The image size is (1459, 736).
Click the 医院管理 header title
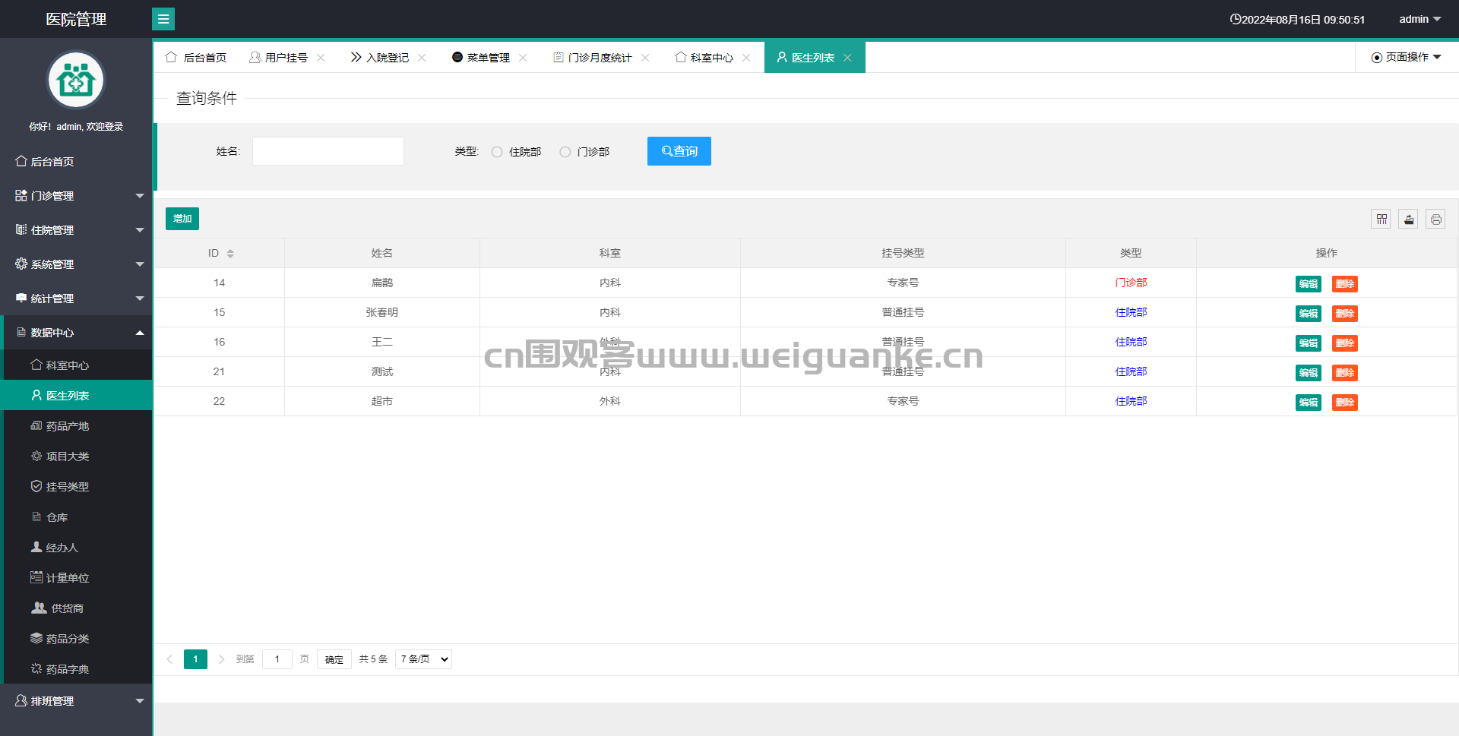[x=76, y=19]
